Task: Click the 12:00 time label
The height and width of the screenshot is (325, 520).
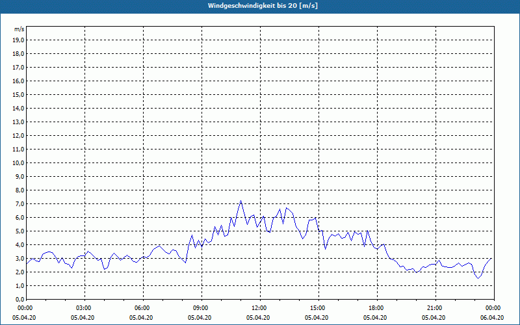Action: pos(260,308)
